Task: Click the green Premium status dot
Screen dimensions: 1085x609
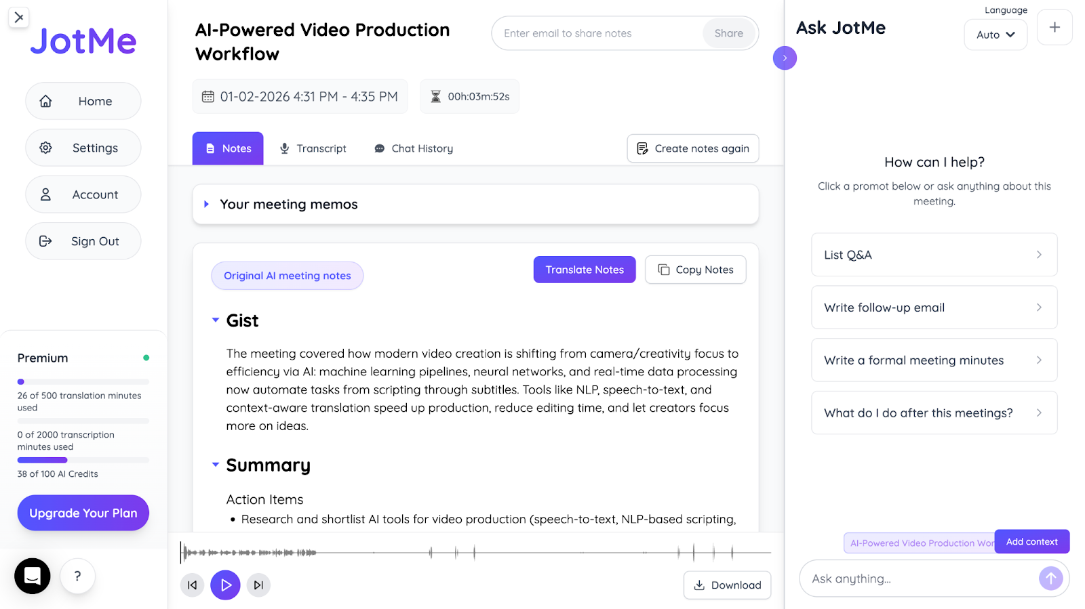Action: pos(146,358)
